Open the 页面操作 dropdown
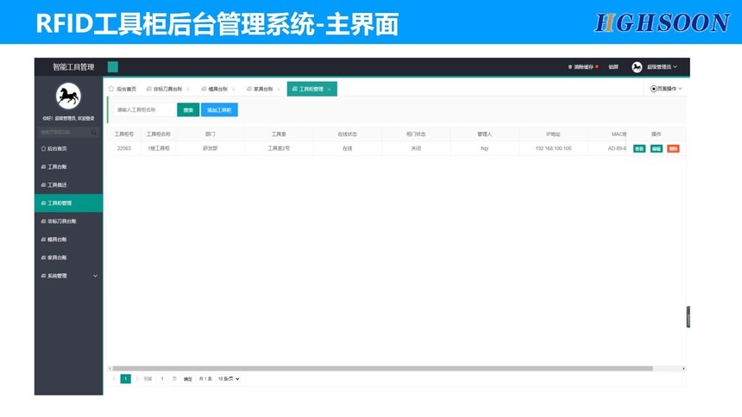Screen dimensions: 742x417 click(x=666, y=89)
